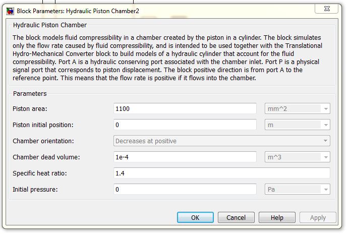Image resolution: width=352 pixels, height=235 pixels.
Task: Open the Pa pressure unit dropdown
Action: click(298, 190)
